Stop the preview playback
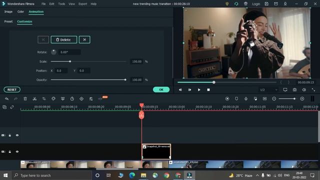Screen dimensions: 320x180 (x=208, y=90)
